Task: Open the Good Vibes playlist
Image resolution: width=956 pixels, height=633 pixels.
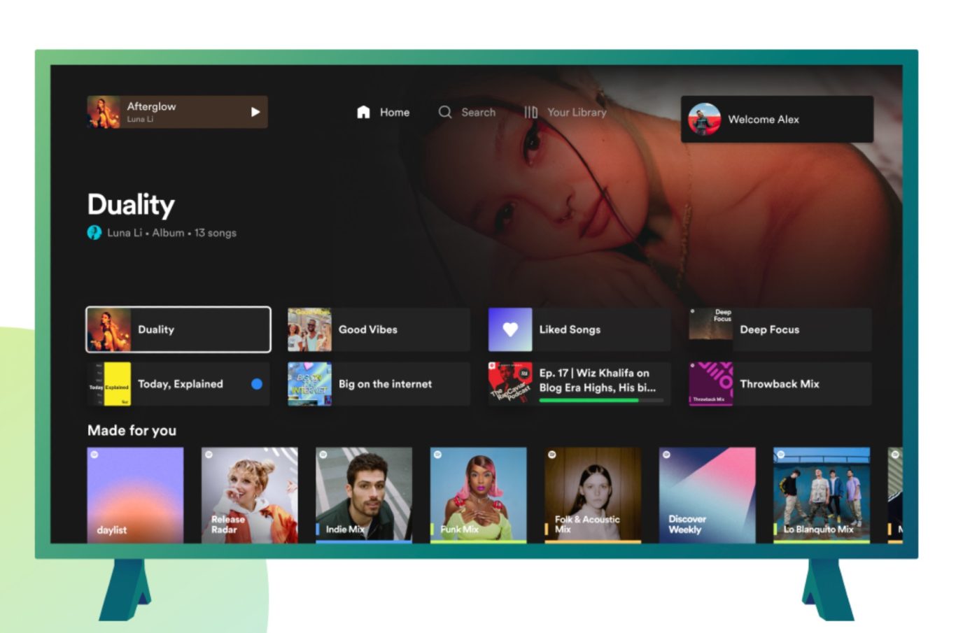Action: (x=379, y=329)
